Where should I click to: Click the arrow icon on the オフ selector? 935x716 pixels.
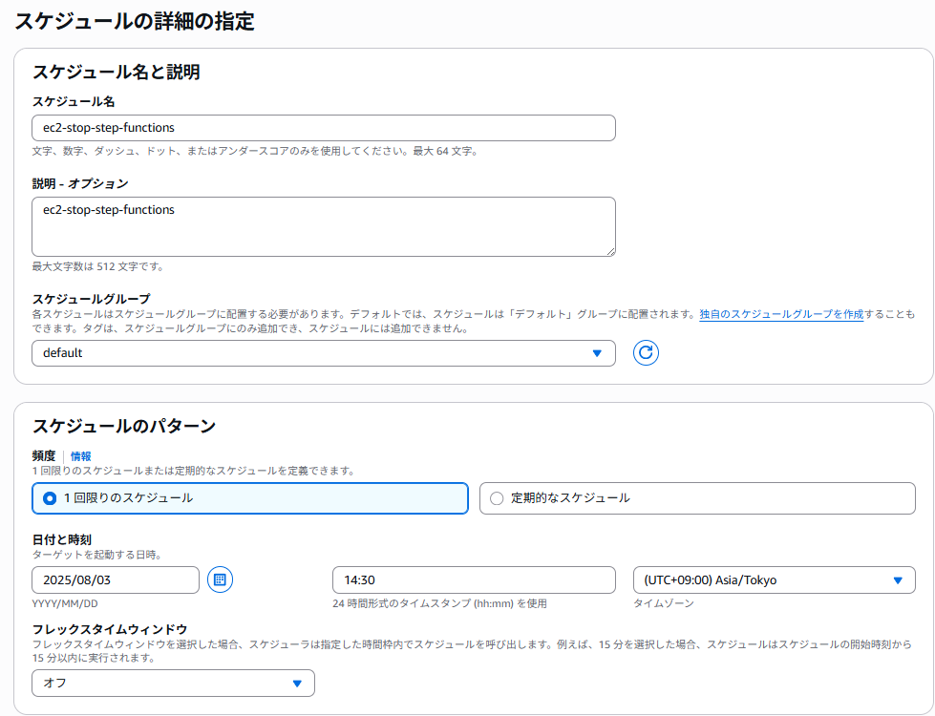pyautogui.click(x=297, y=684)
